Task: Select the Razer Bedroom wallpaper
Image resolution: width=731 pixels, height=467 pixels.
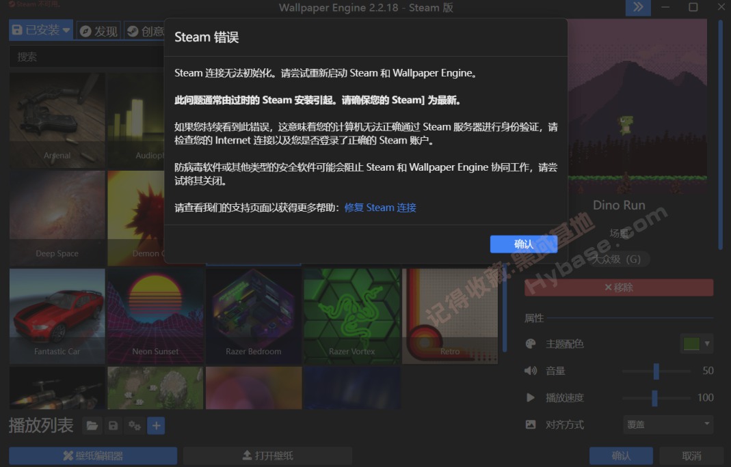Action: point(254,316)
